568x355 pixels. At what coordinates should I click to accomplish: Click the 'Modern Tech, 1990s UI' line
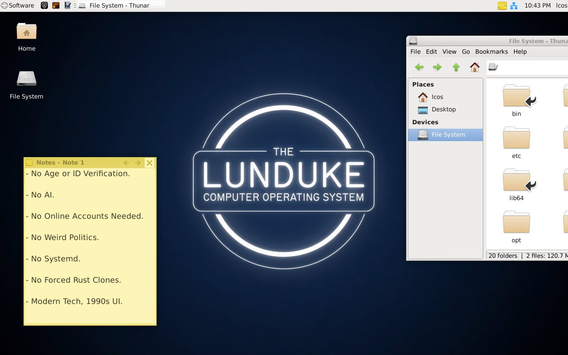click(x=74, y=301)
